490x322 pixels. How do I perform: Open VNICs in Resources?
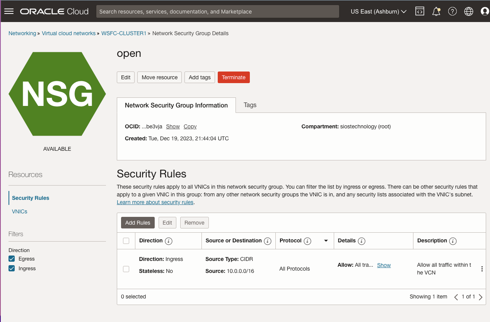pos(20,211)
